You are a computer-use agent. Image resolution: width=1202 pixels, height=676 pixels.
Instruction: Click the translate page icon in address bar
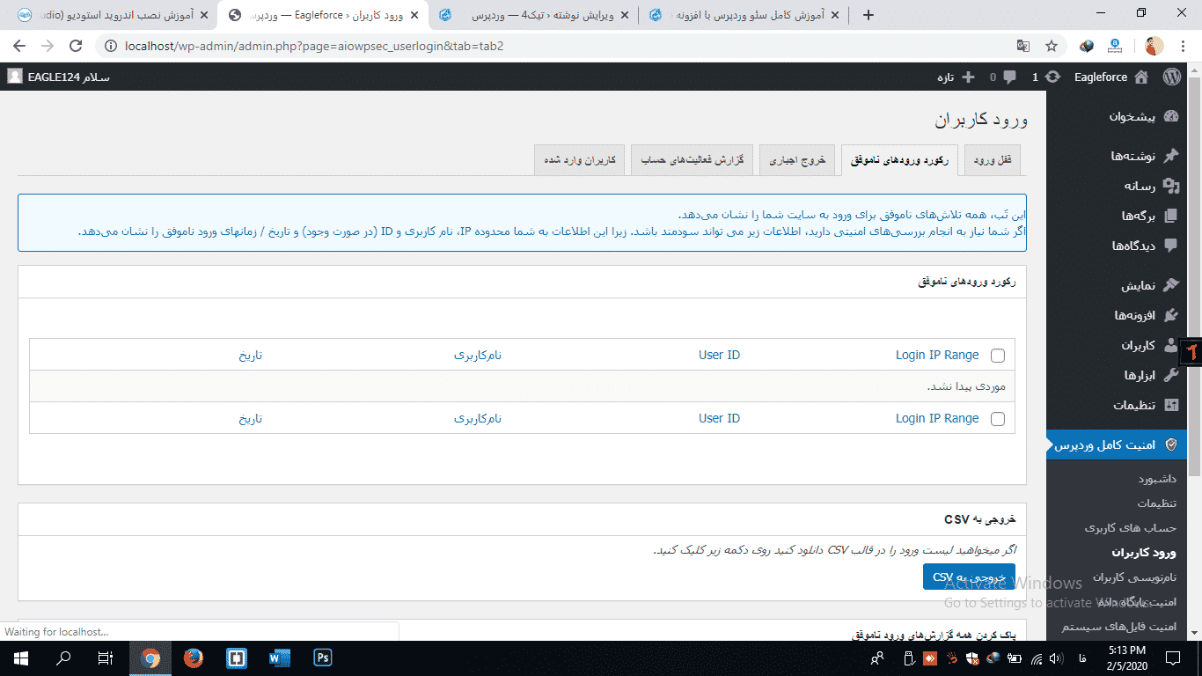point(1023,46)
